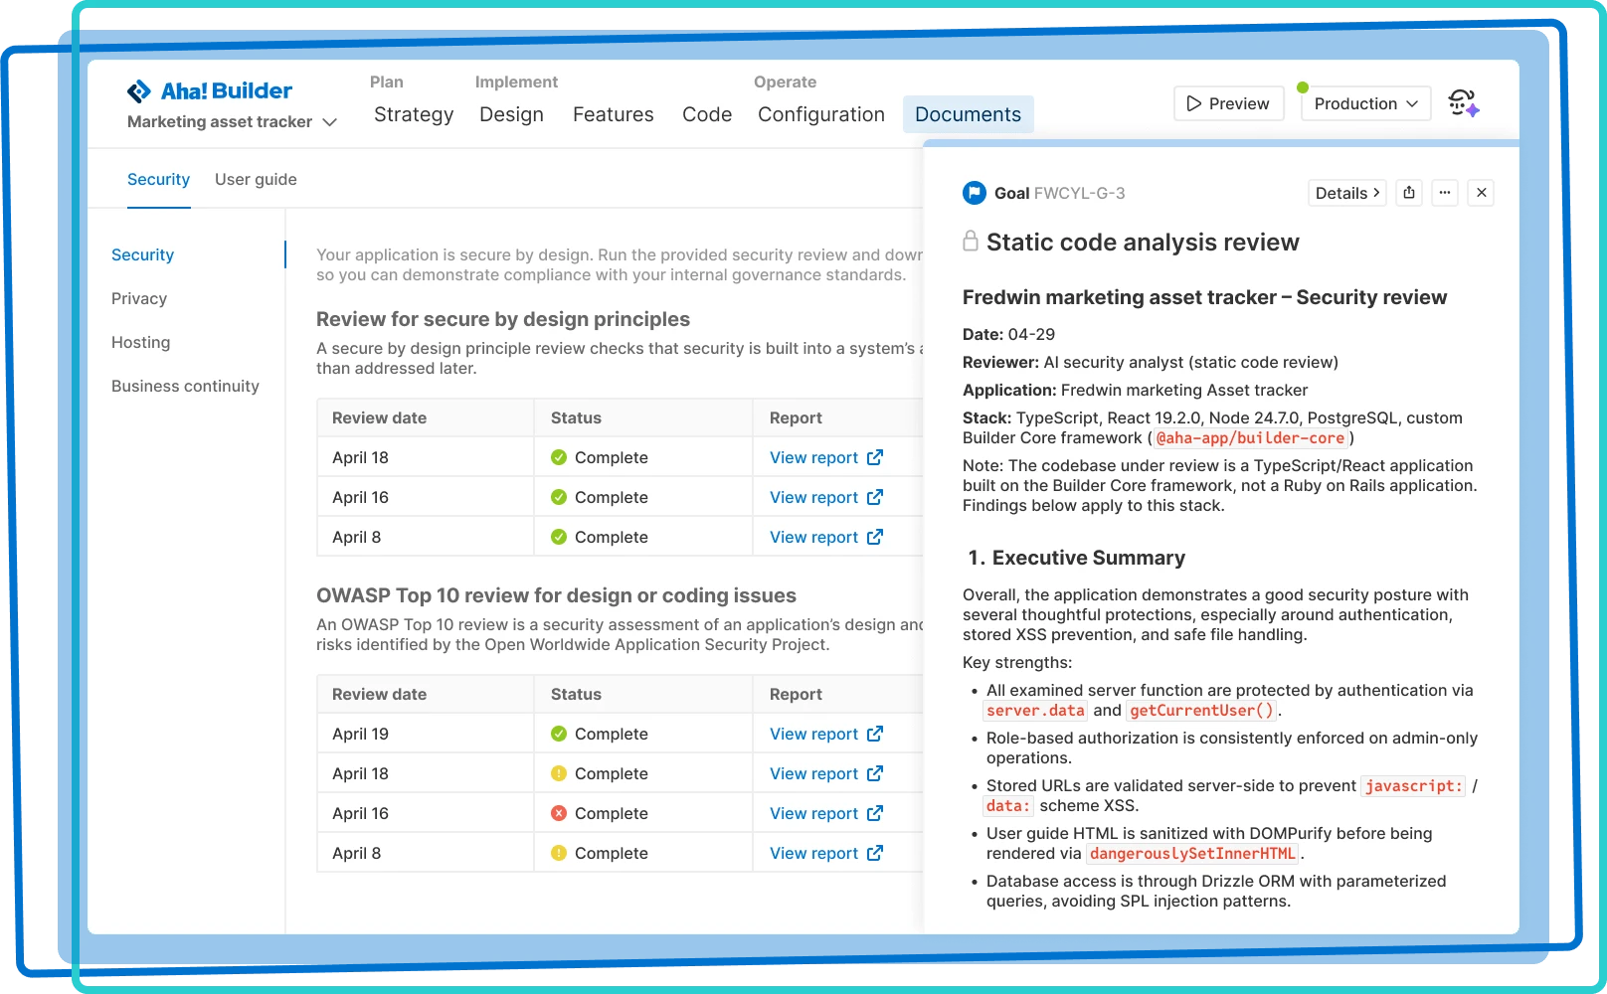Click external link icon for OWASP April 8
This screenshot has width=1607, height=994.
pos(875,853)
